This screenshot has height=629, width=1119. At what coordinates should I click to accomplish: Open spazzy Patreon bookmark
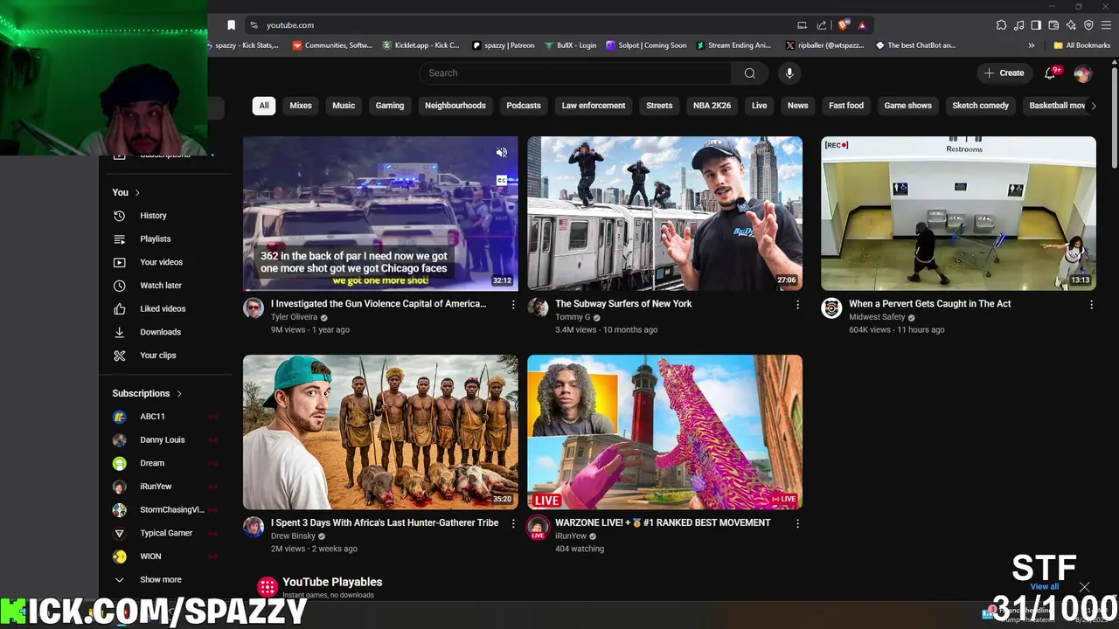pos(504,45)
